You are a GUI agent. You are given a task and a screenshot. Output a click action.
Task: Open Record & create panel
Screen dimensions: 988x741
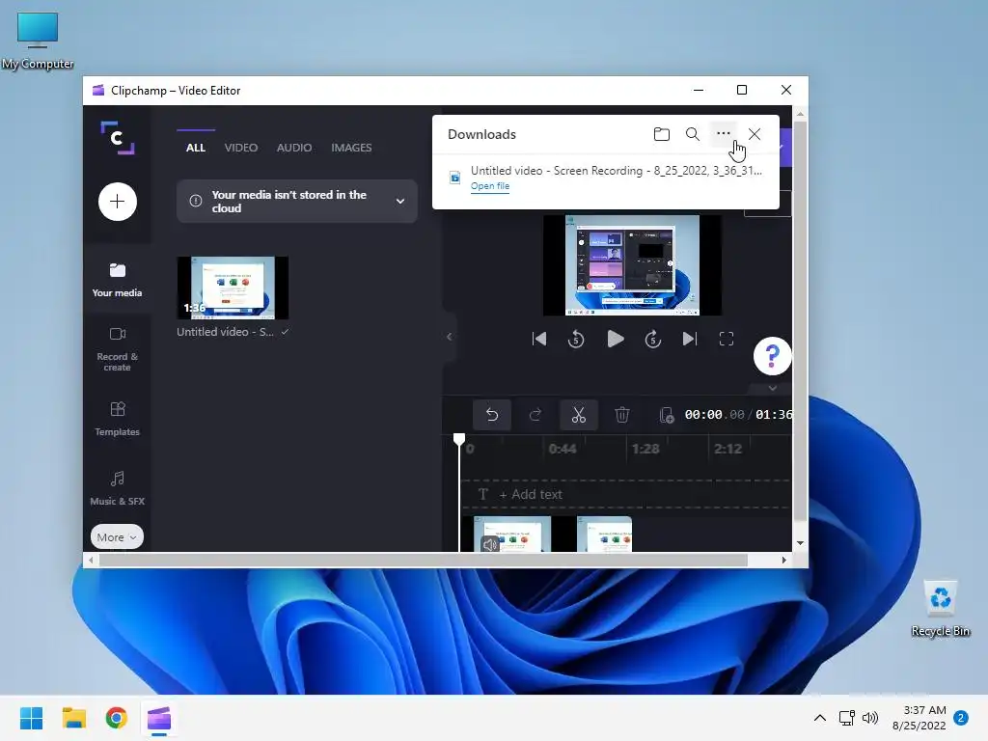point(117,349)
